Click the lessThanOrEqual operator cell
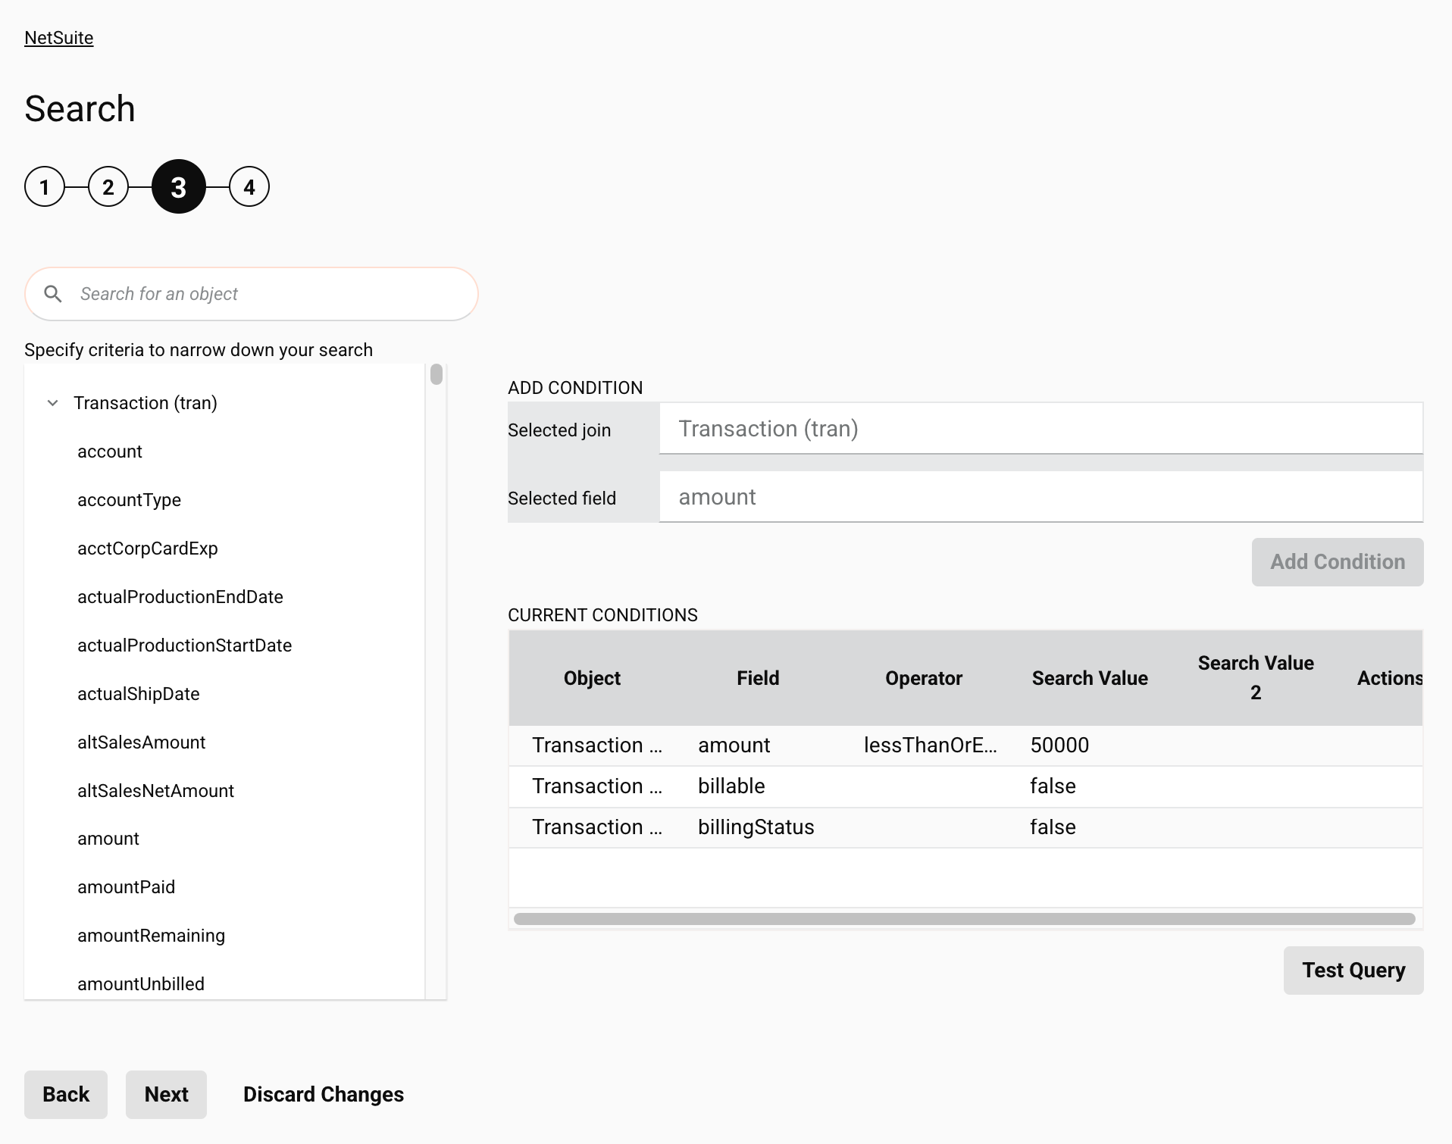Image resolution: width=1452 pixels, height=1144 pixels. point(930,745)
